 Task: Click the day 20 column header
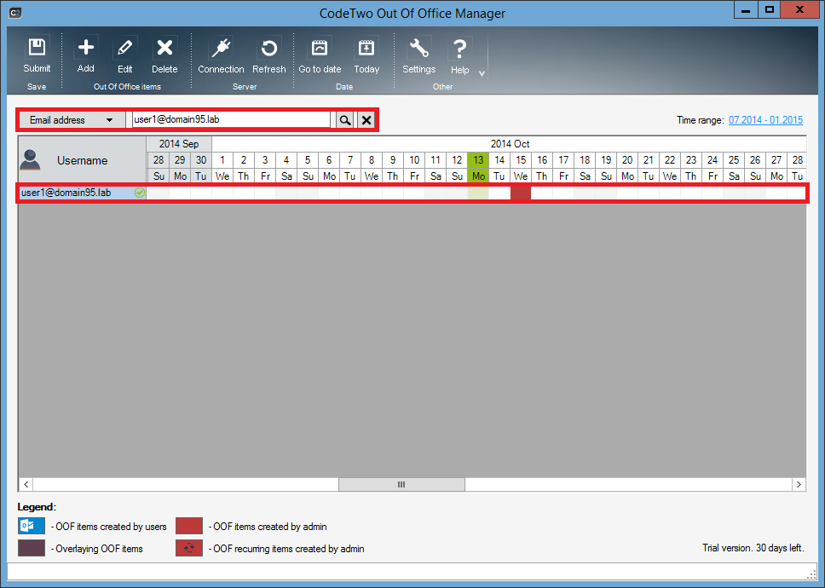coord(627,160)
